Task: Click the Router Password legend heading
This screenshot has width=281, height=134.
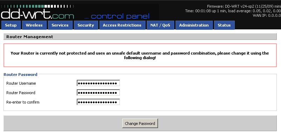Action: pyautogui.click(x=20, y=75)
